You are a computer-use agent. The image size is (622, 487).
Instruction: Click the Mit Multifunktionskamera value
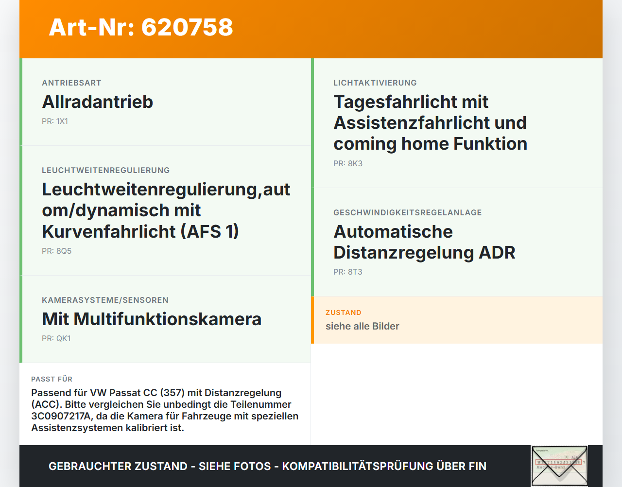[152, 319]
